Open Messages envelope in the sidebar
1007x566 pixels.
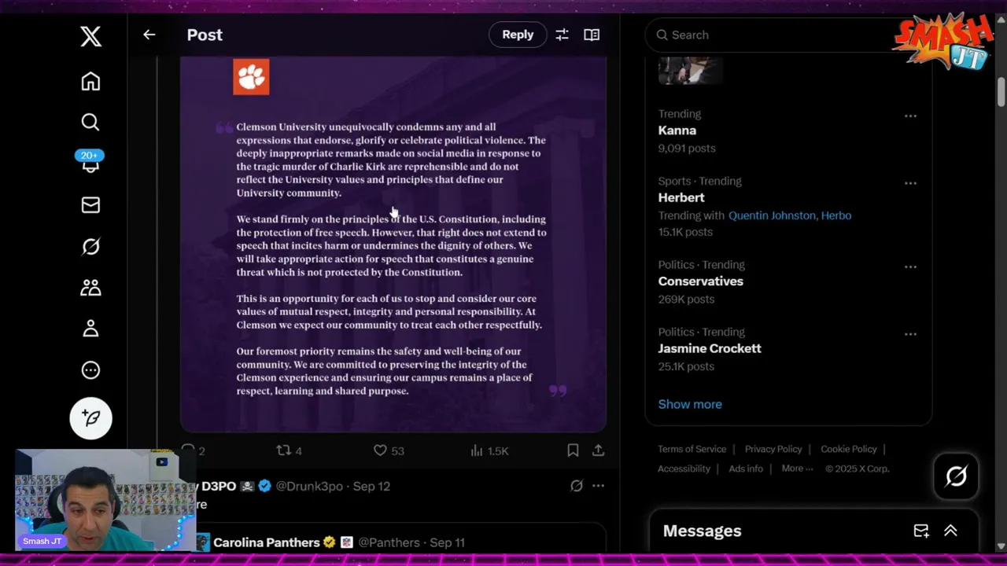point(90,205)
